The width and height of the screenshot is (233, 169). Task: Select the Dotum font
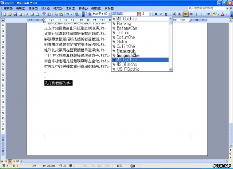tap(140, 32)
